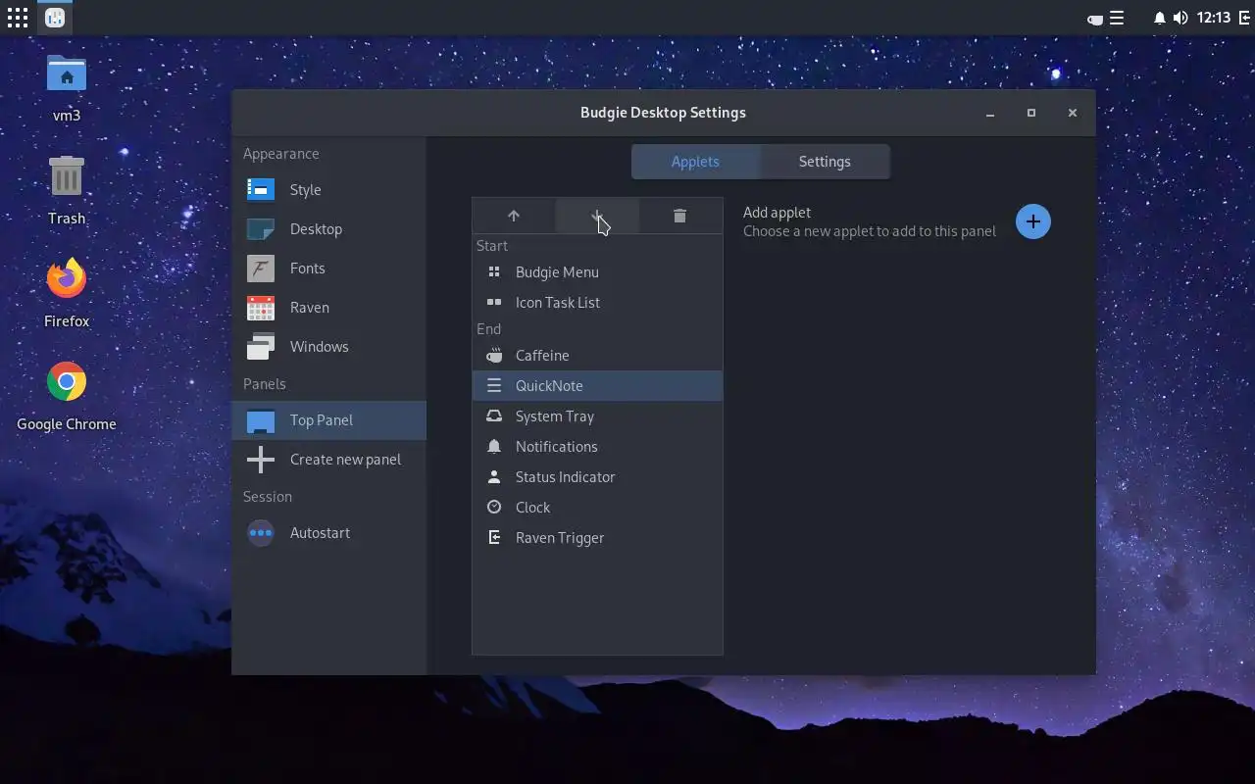The image size is (1255, 784).
Task: Select QuickNote applet in the list
Action: (597, 386)
